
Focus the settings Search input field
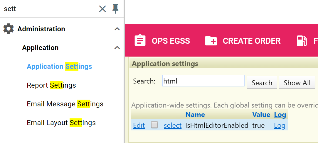203,81
